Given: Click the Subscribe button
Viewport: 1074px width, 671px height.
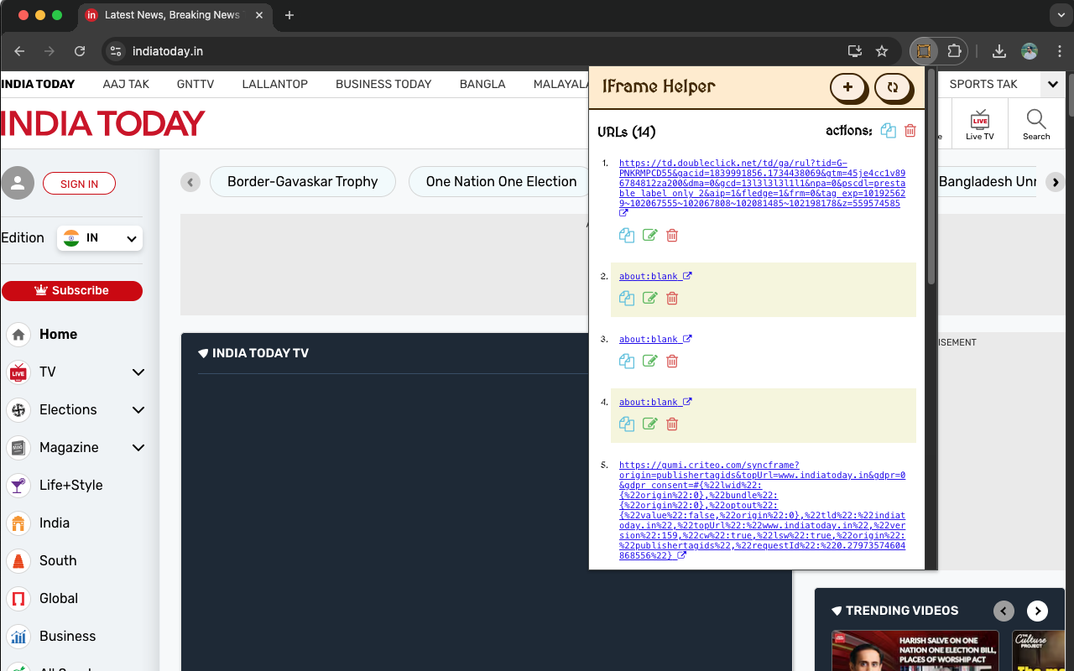Looking at the screenshot, I should (x=72, y=291).
